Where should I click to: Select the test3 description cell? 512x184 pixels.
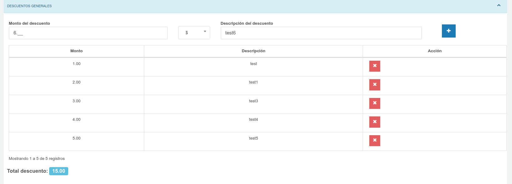click(253, 101)
